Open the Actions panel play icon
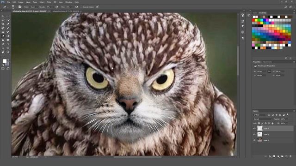Image resolution: width=296 pixels, height=166 pixels. coord(243,26)
